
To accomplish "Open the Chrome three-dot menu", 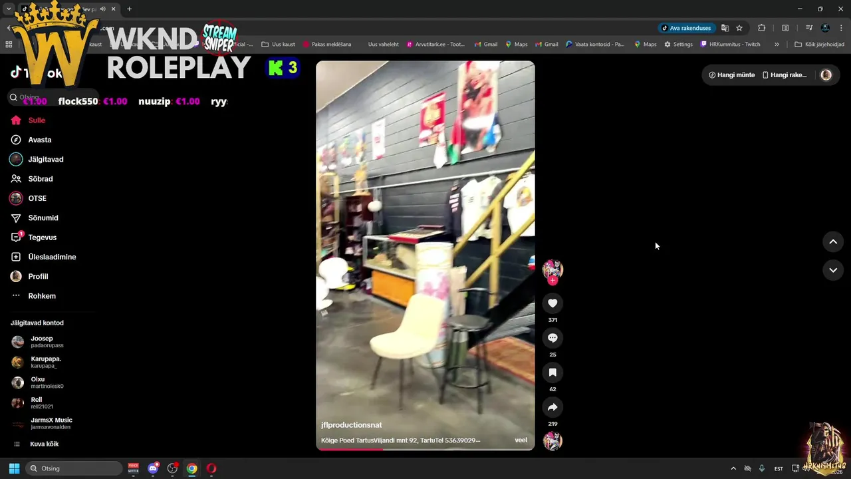I will (840, 28).
